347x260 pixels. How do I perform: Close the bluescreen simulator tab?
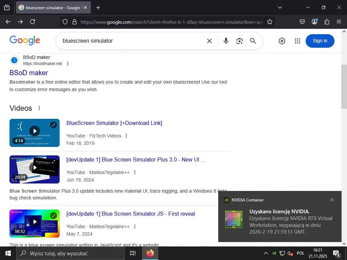(85, 7)
